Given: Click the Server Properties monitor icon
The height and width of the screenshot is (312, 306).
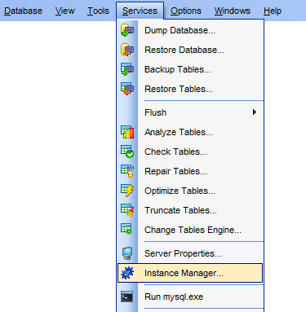Looking at the screenshot, I should 127,253.
